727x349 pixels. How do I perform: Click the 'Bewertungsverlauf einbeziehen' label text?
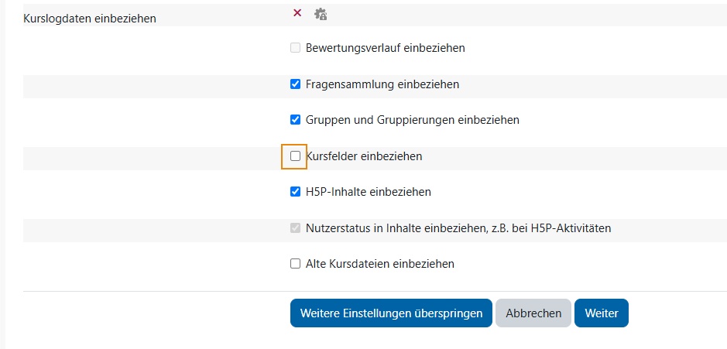point(386,48)
